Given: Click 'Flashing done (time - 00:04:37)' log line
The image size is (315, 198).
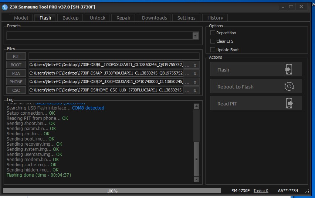Looking at the screenshot, I should 39,175.
